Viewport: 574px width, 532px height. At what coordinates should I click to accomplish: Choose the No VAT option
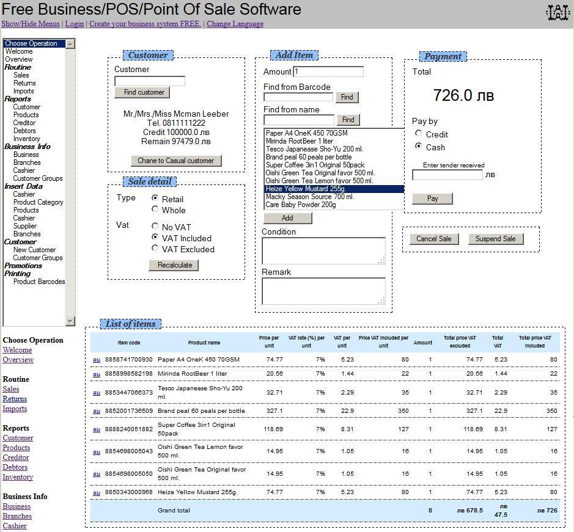click(155, 227)
